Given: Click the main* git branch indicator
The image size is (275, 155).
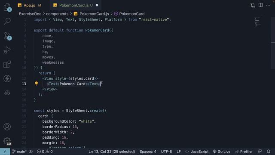Looking at the screenshot, I should (19, 152).
